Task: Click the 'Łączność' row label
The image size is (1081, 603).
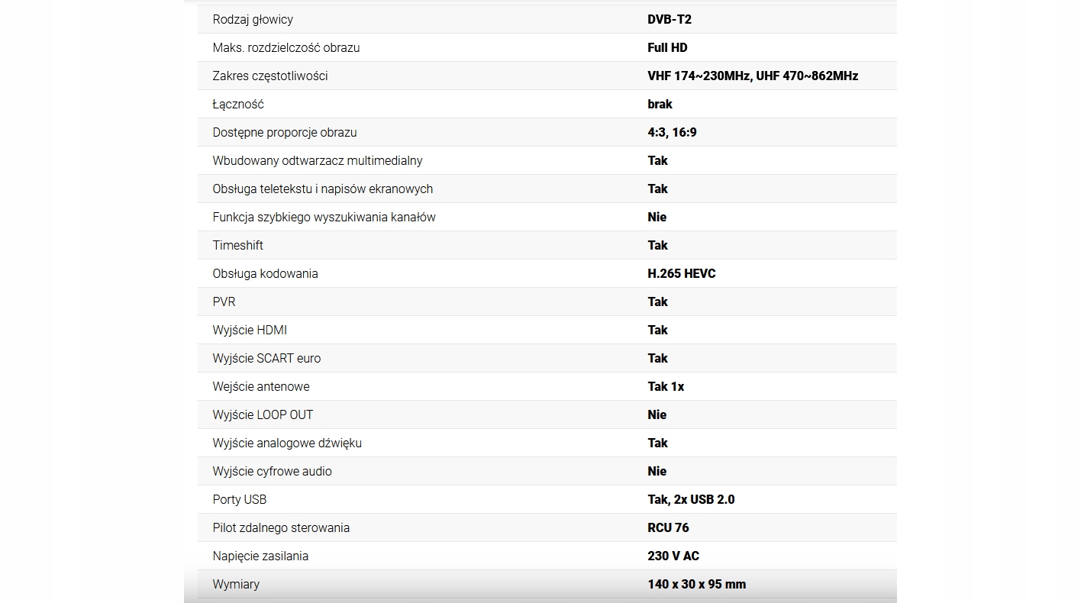Action: [238, 104]
